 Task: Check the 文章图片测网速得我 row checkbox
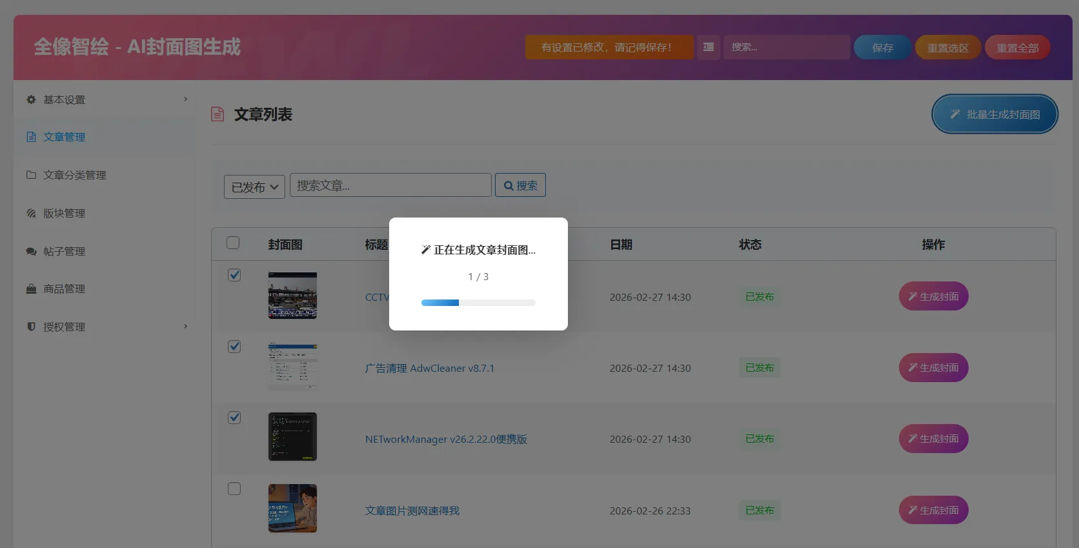234,489
